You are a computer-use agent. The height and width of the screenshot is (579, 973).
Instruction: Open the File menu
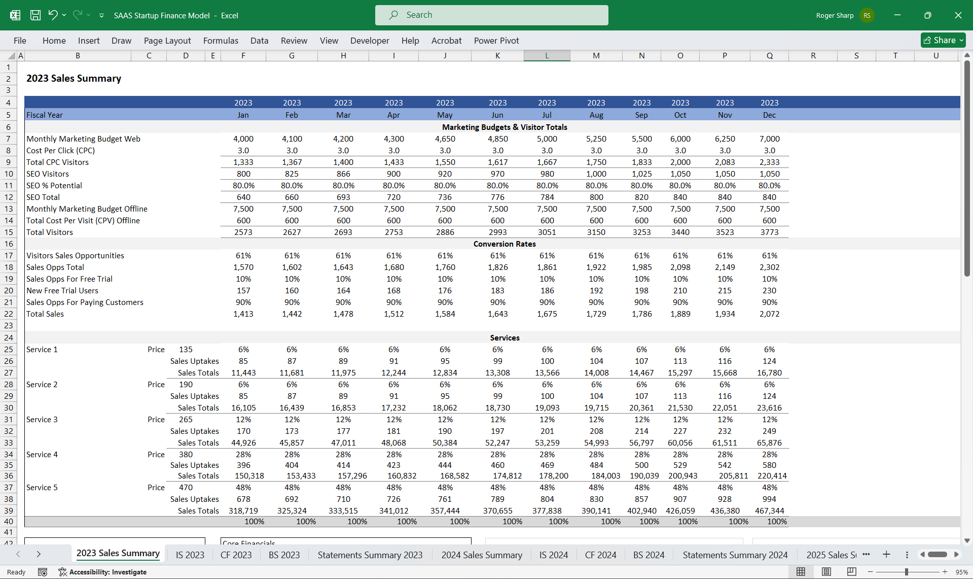pos(20,41)
